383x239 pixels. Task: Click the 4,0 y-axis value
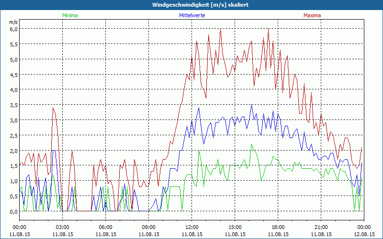14,90
